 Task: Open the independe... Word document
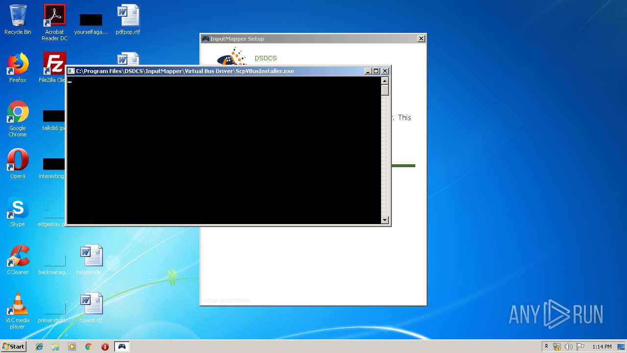(91, 260)
